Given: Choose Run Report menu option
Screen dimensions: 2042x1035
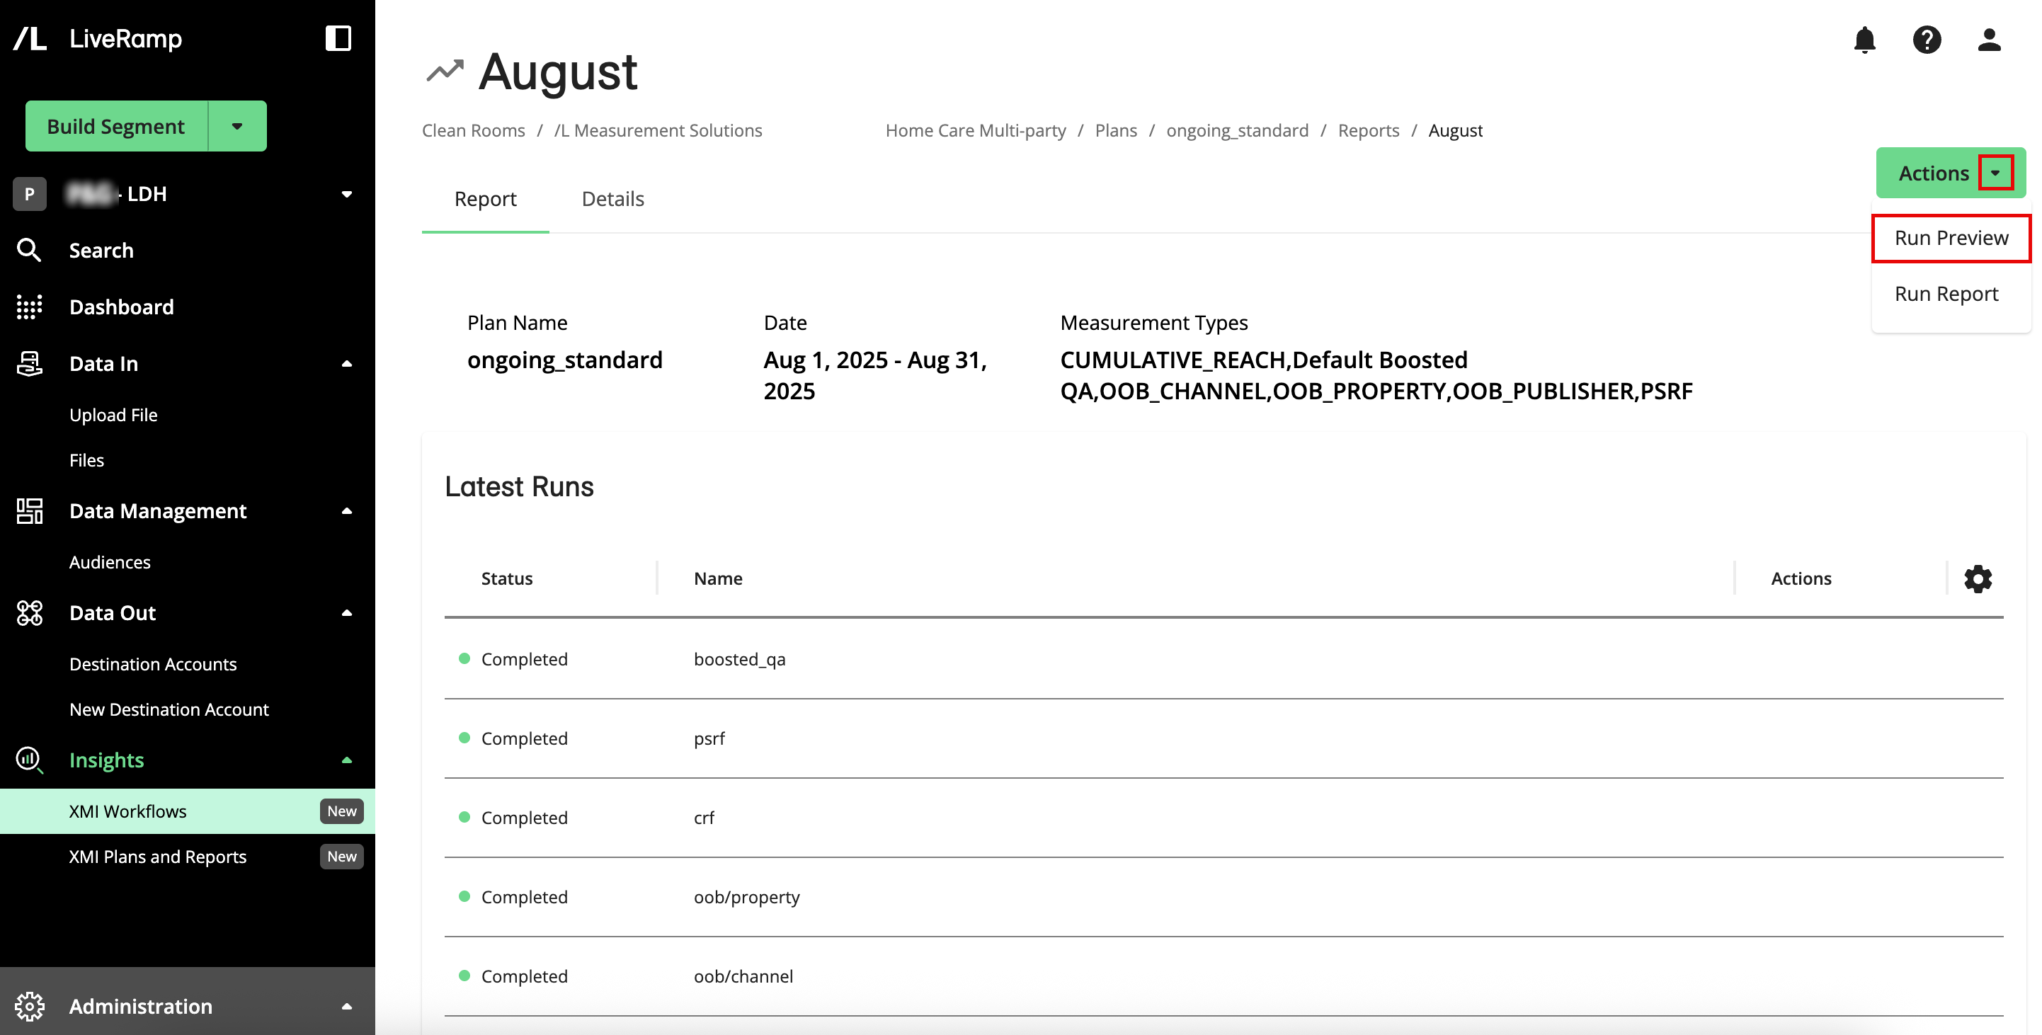Looking at the screenshot, I should pos(1946,294).
